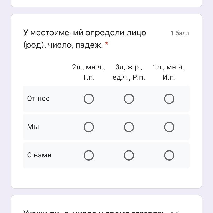
Task: Click the 'С вами' row label
Action: point(39,155)
